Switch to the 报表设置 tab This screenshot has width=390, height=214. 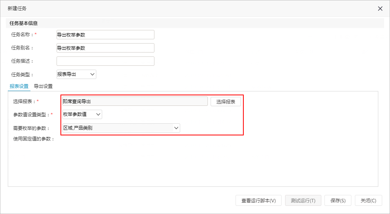(x=19, y=86)
